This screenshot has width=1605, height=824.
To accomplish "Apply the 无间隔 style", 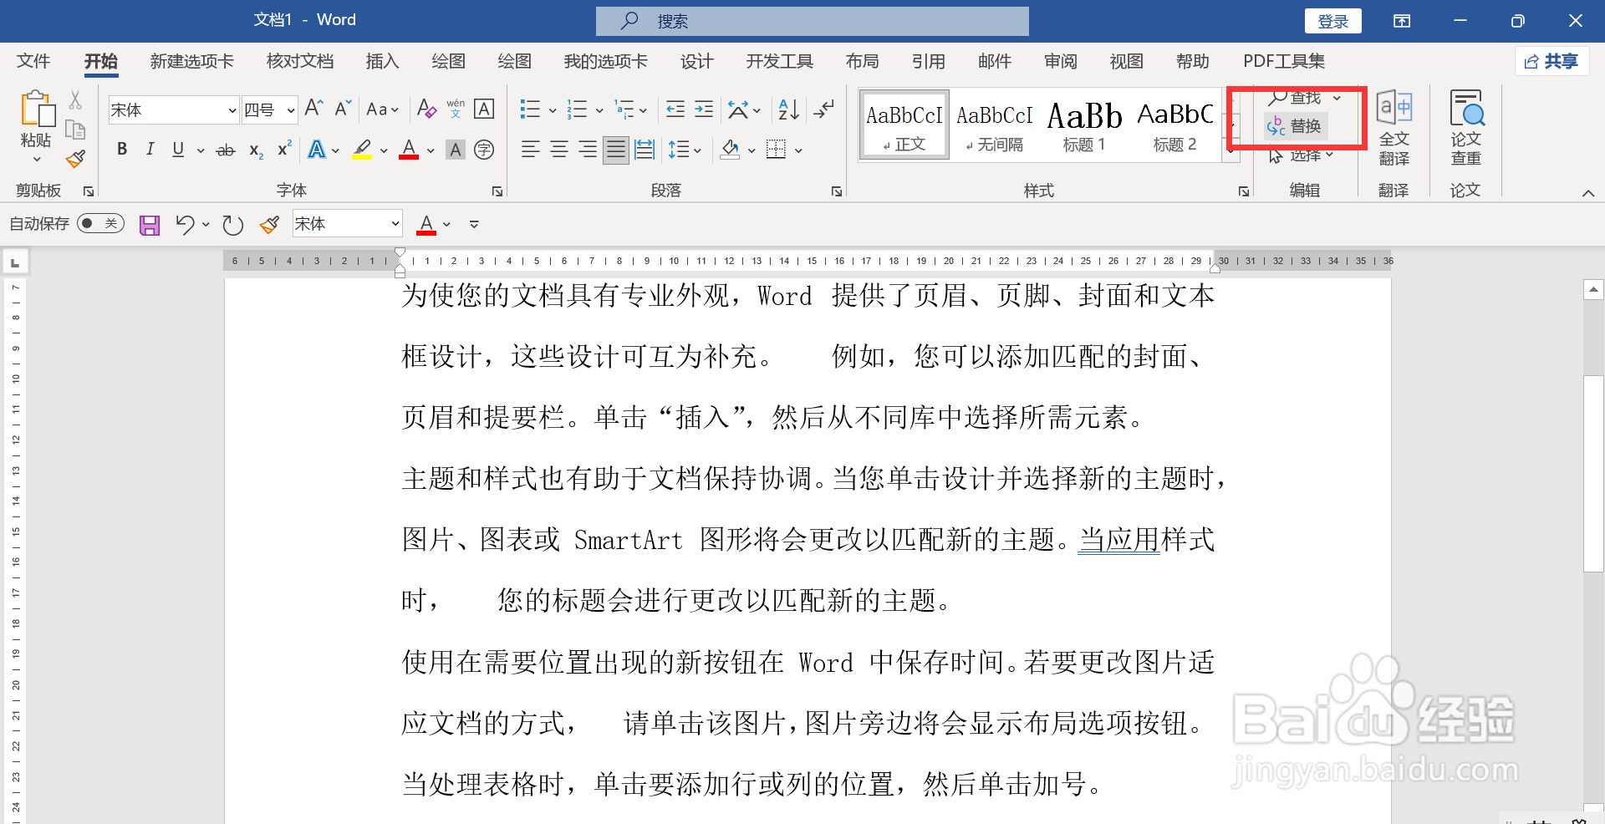I will [995, 125].
